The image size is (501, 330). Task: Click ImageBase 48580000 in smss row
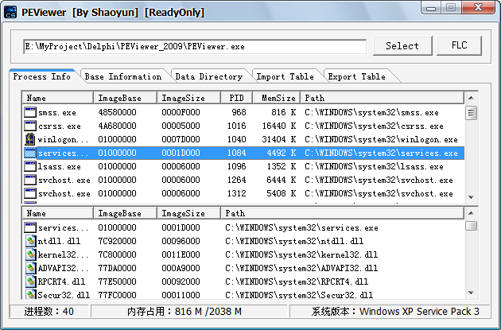(x=117, y=112)
